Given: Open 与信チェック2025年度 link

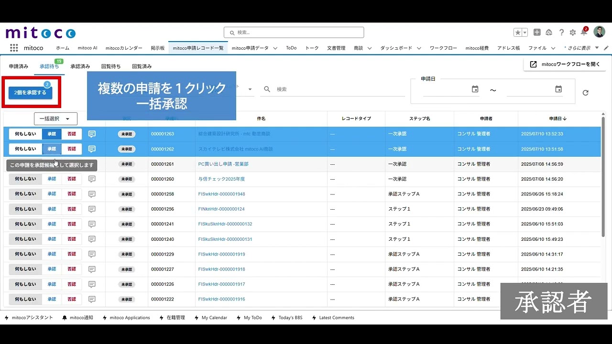Looking at the screenshot, I should [x=221, y=179].
